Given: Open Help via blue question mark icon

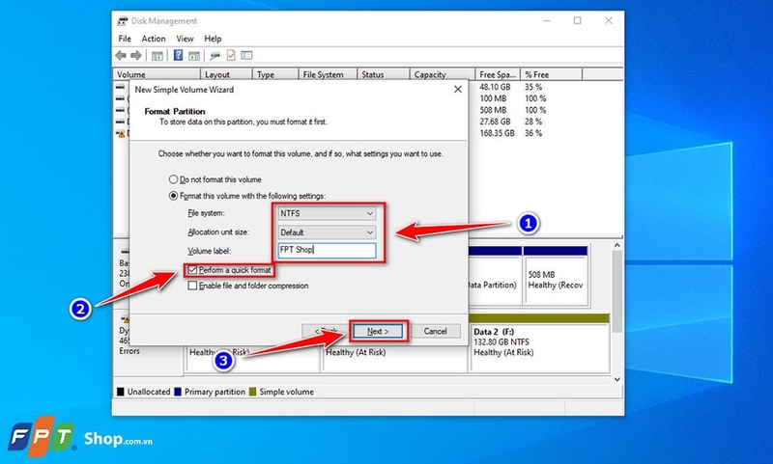Looking at the screenshot, I should point(179,56).
